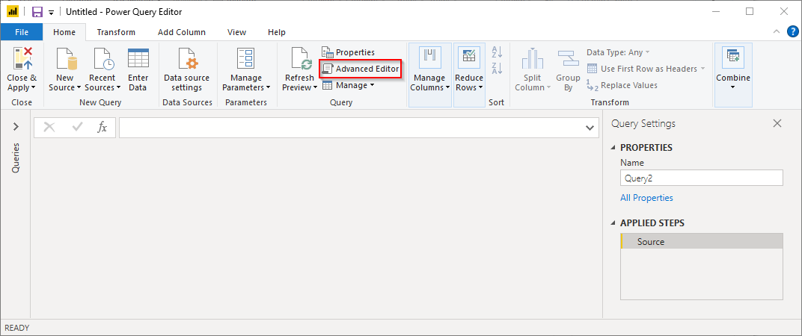Switch to the Help tab
Screen dimensions: 802x336
click(277, 32)
